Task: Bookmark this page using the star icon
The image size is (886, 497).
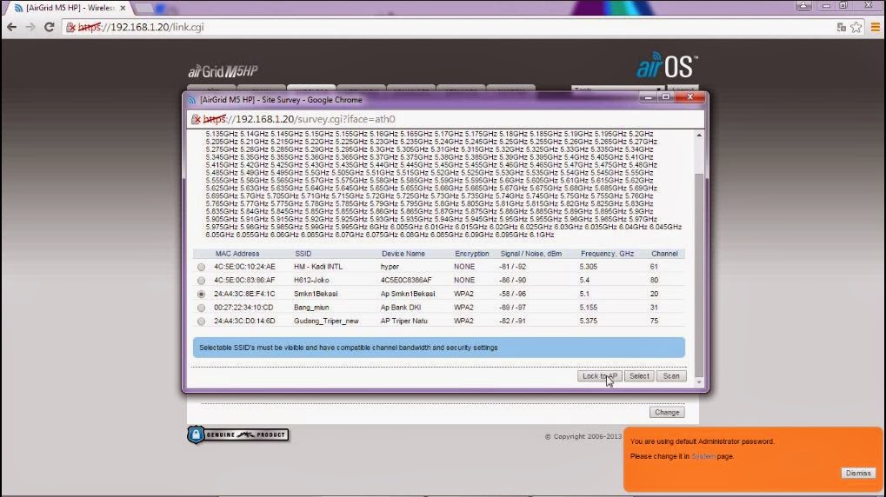Action: pos(856,27)
